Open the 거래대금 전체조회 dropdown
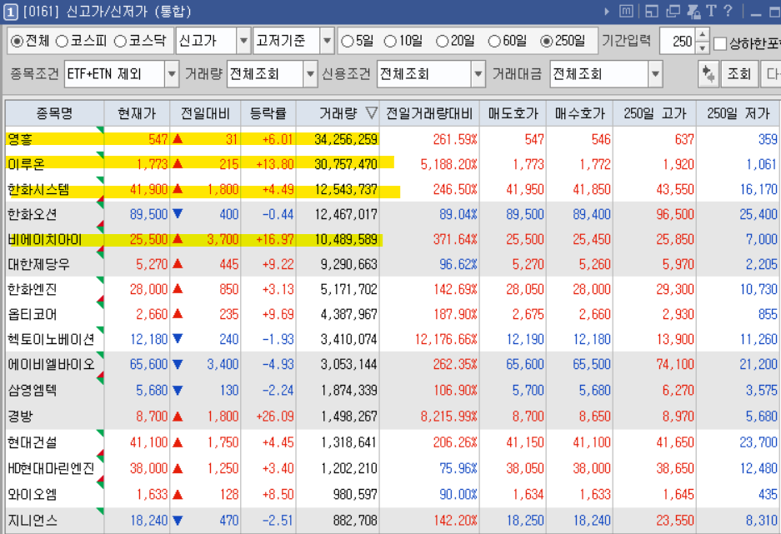 click(x=655, y=74)
